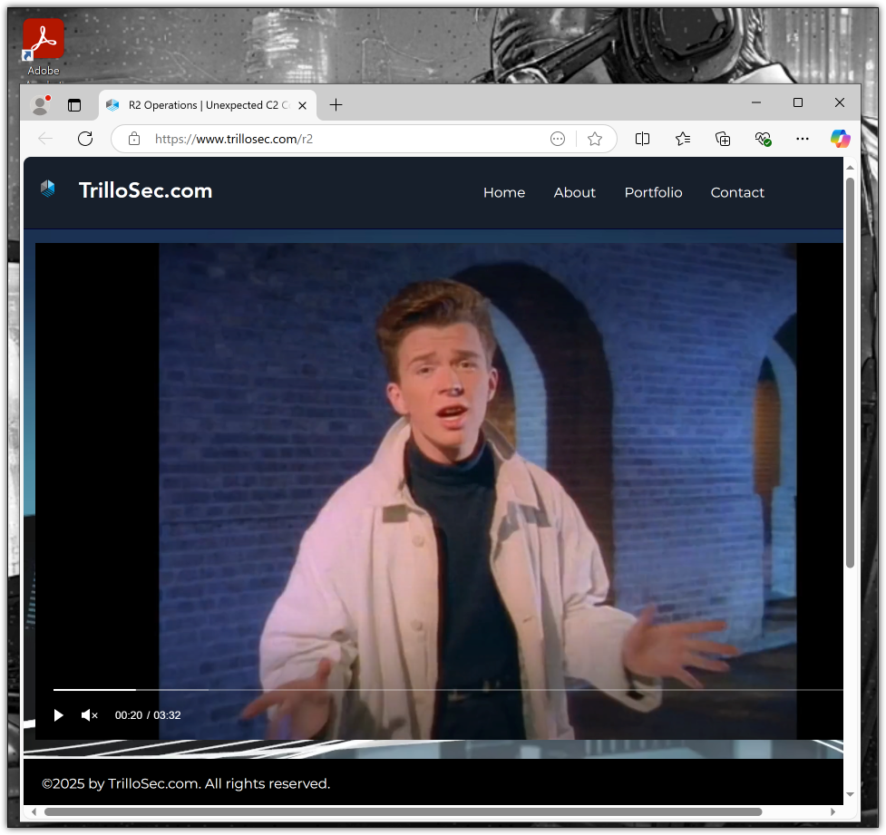
Task: Click the scroll up arrow
Action: coord(850,168)
